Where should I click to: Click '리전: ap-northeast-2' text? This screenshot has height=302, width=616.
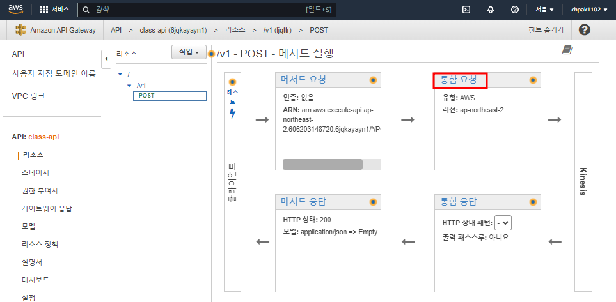(x=473, y=110)
